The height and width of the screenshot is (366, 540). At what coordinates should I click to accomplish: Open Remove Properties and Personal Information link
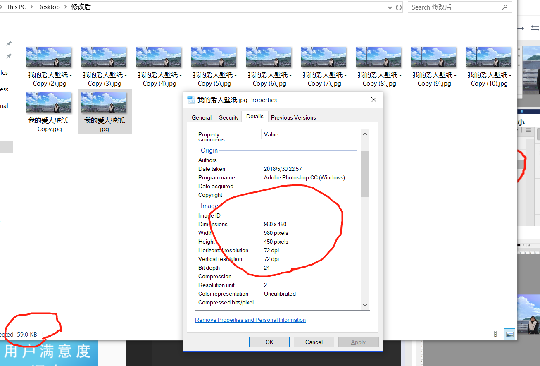pyautogui.click(x=250, y=320)
